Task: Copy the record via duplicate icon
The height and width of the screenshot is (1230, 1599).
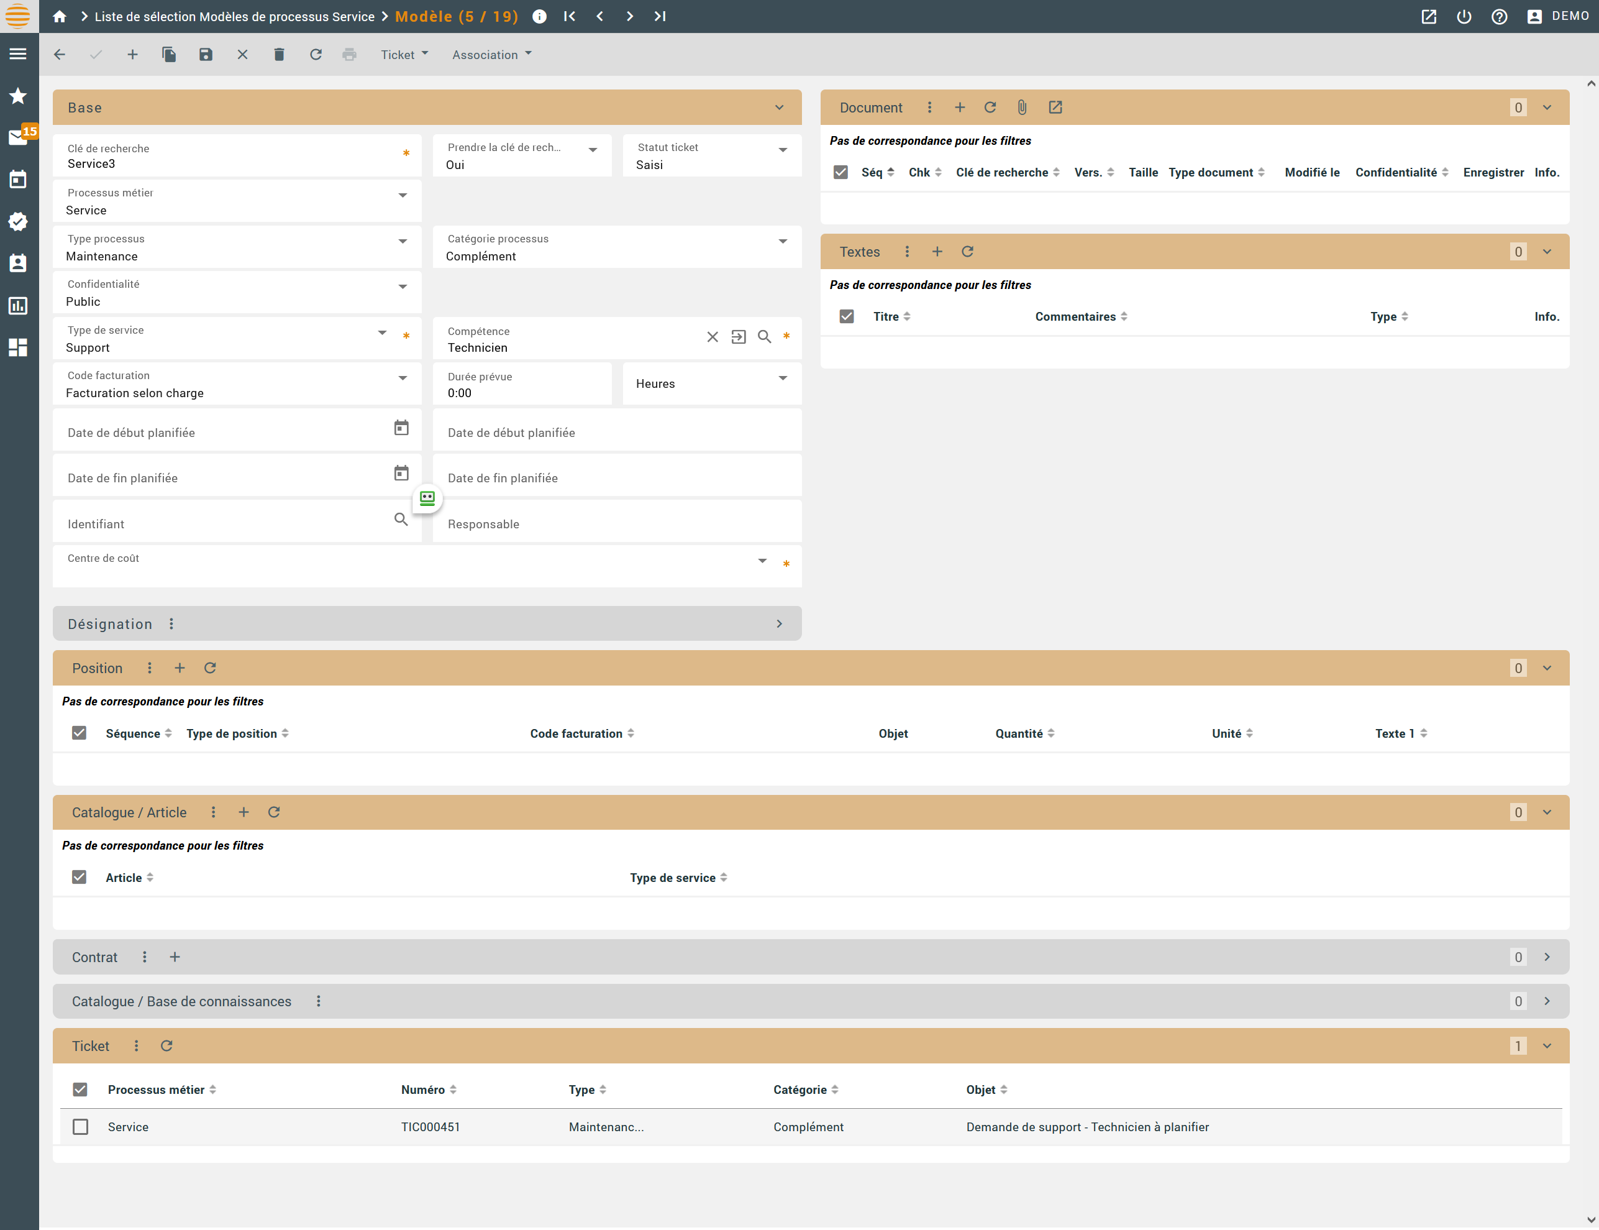Action: click(169, 55)
